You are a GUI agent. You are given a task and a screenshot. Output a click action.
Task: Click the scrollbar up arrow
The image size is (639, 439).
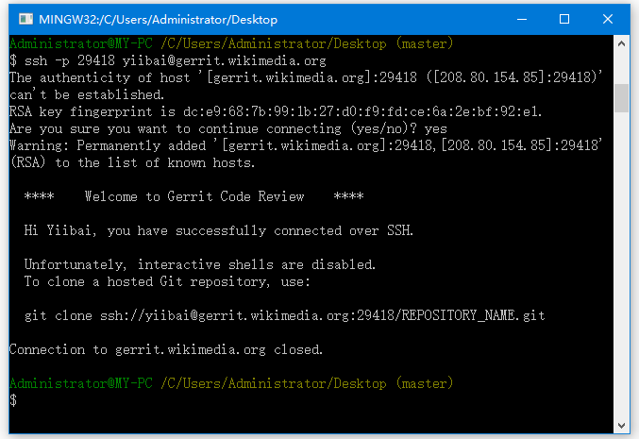click(x=621, y=42)
